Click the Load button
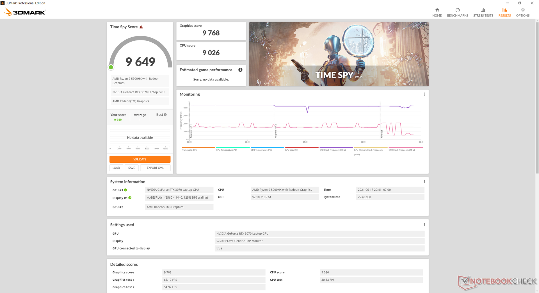Screen dimensions: 539x293 pyautogui.click(x=116, y=168)
